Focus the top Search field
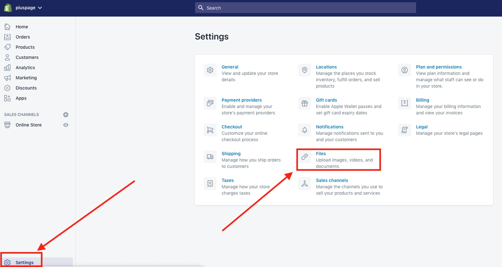Screen dimensions: 502x267 pos(305,8)
